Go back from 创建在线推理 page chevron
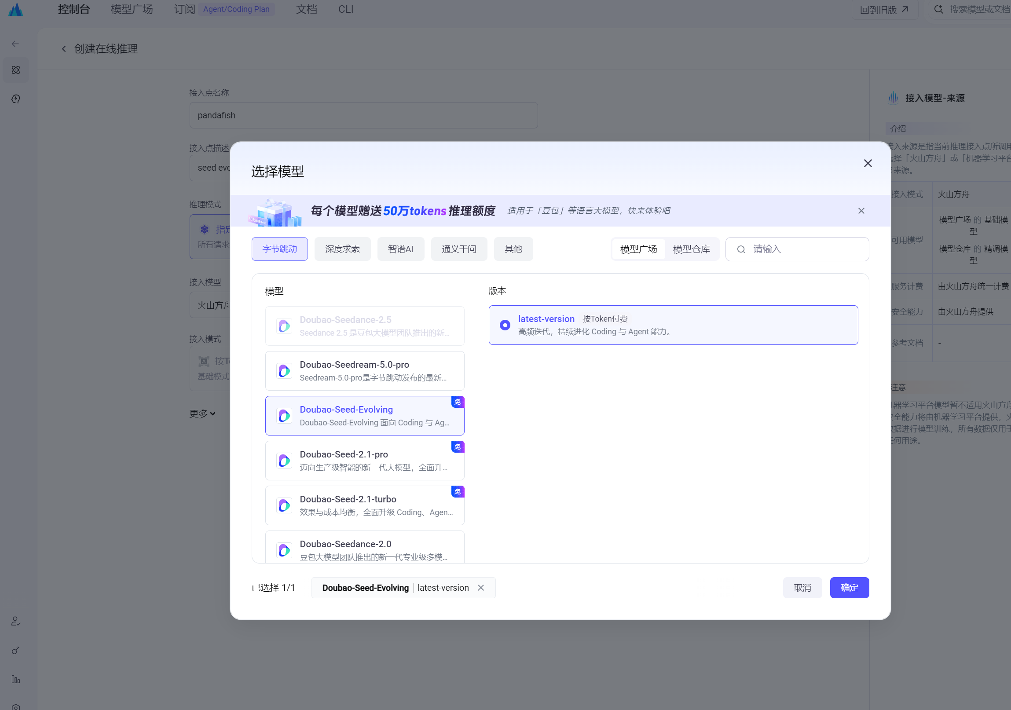1011x710 pixels. click(x=64, y=49)
